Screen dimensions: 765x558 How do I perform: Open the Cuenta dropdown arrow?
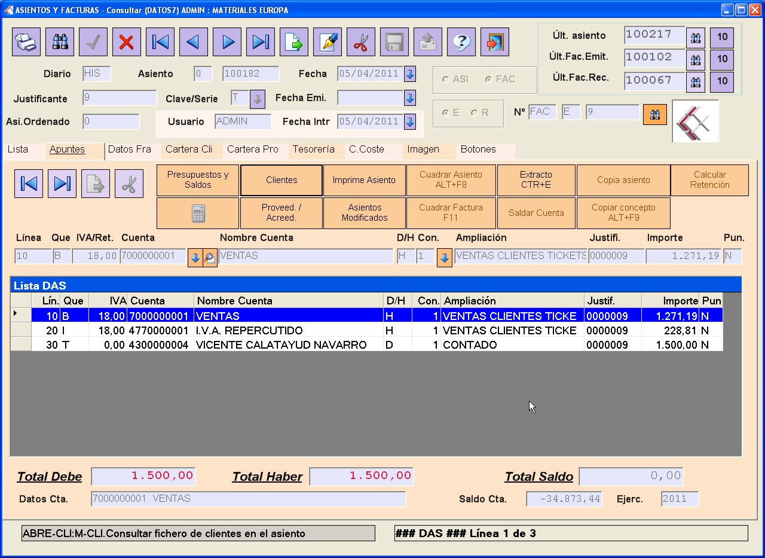[x=195, y=258]
